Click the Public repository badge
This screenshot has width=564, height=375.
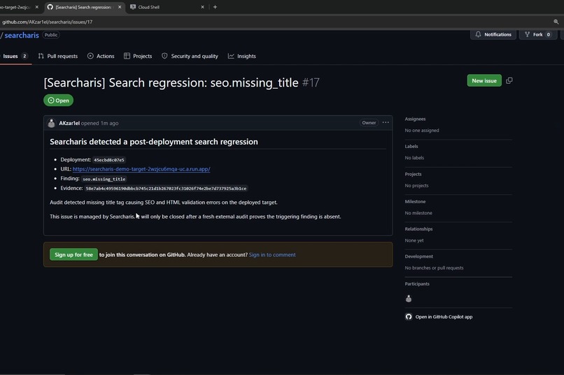50,35
